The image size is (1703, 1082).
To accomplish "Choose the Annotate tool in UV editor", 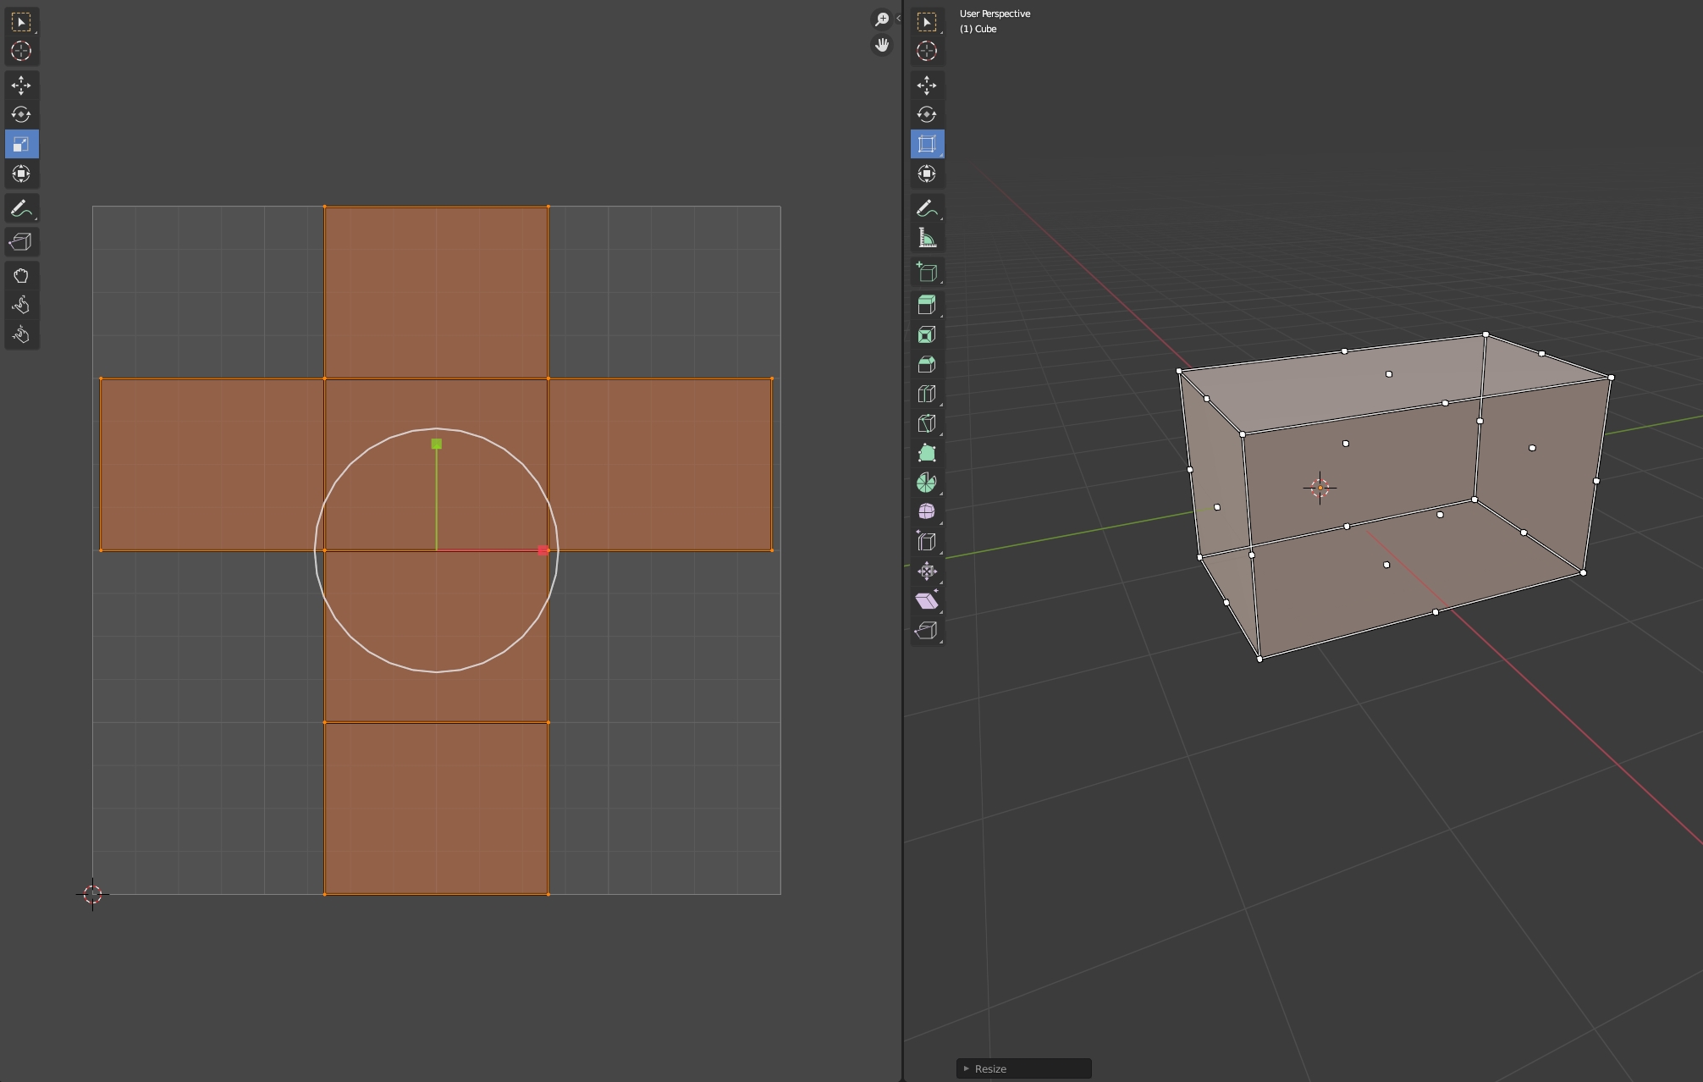I will click(x=21, y=208).
